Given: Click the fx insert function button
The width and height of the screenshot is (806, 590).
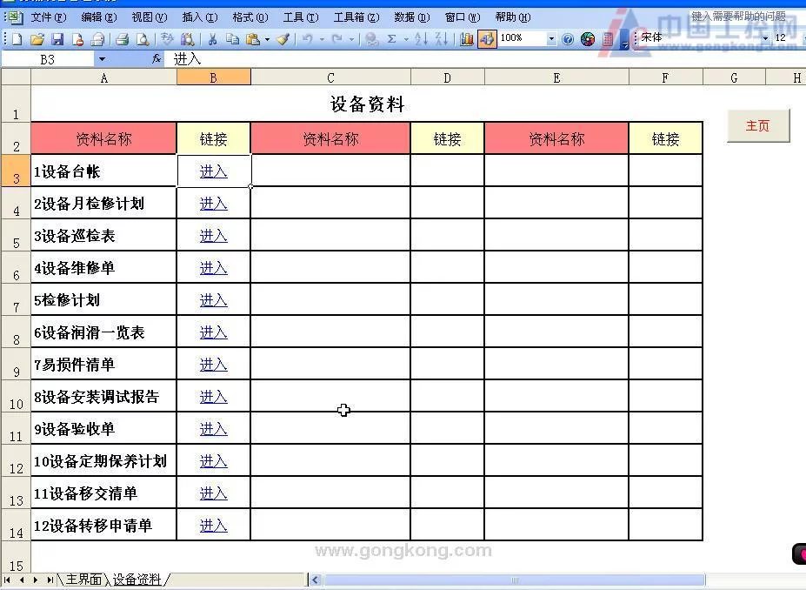Looking at the screenshot, I should 157,60.
